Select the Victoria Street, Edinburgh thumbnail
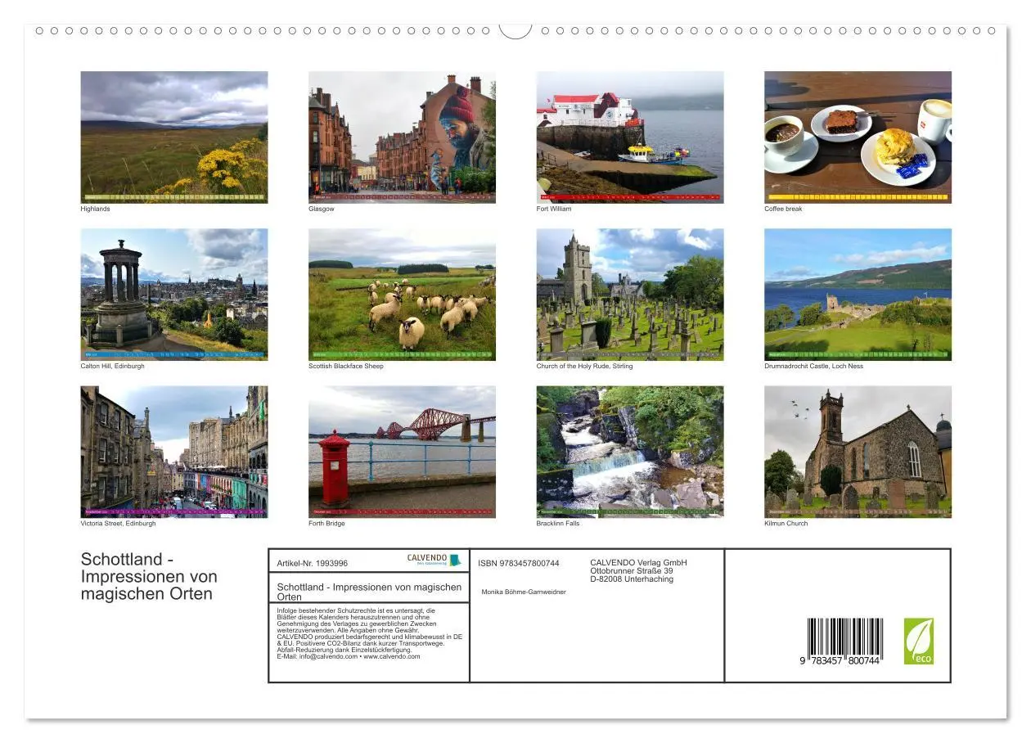The height and width of the screenshot is (743, 1031). 173,452
